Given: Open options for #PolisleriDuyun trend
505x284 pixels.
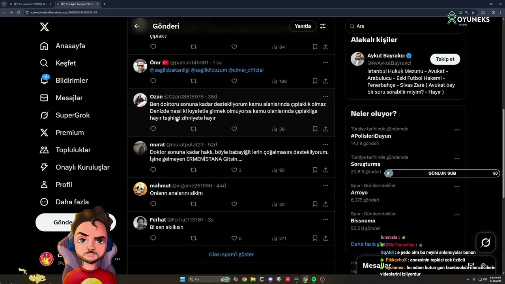Looking at the screenshot, I should tap(457, 130).
